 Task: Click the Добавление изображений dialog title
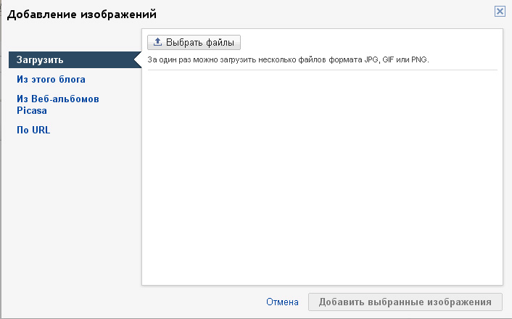click(x=82, y=14)
